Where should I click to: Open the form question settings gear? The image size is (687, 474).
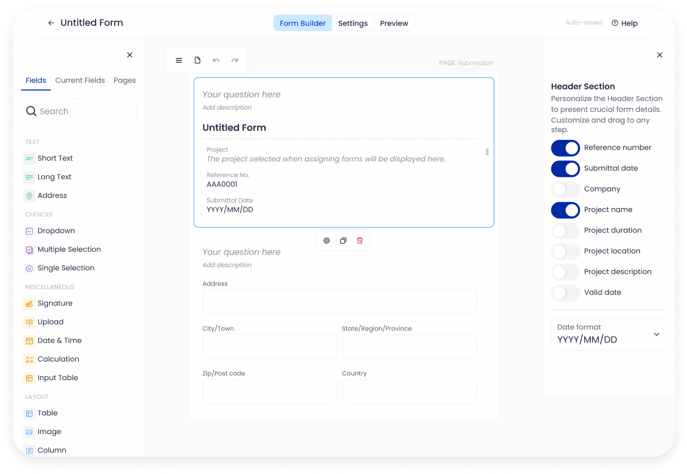(326, 240)
